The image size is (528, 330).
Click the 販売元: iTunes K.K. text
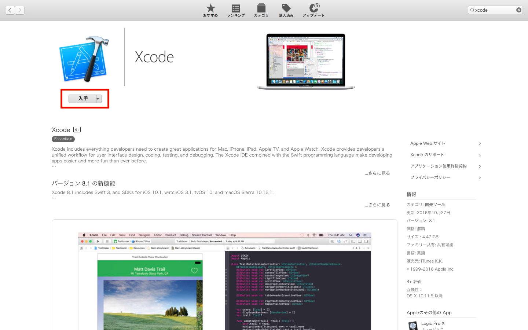coord(425,261)
